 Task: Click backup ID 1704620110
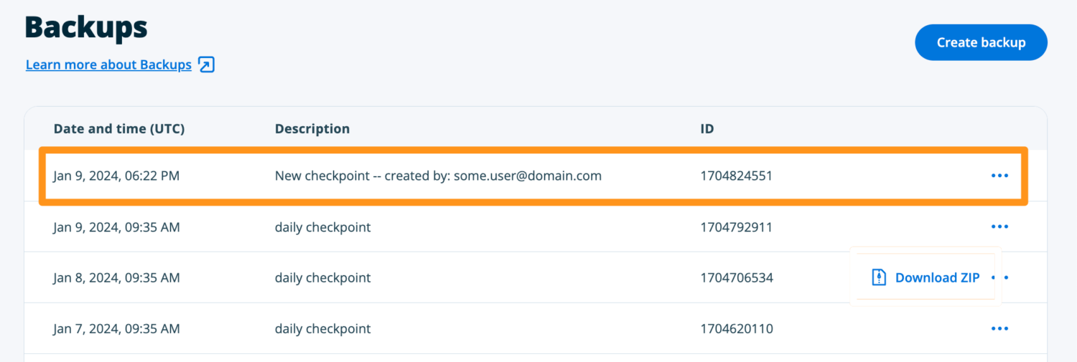point(736,330)
